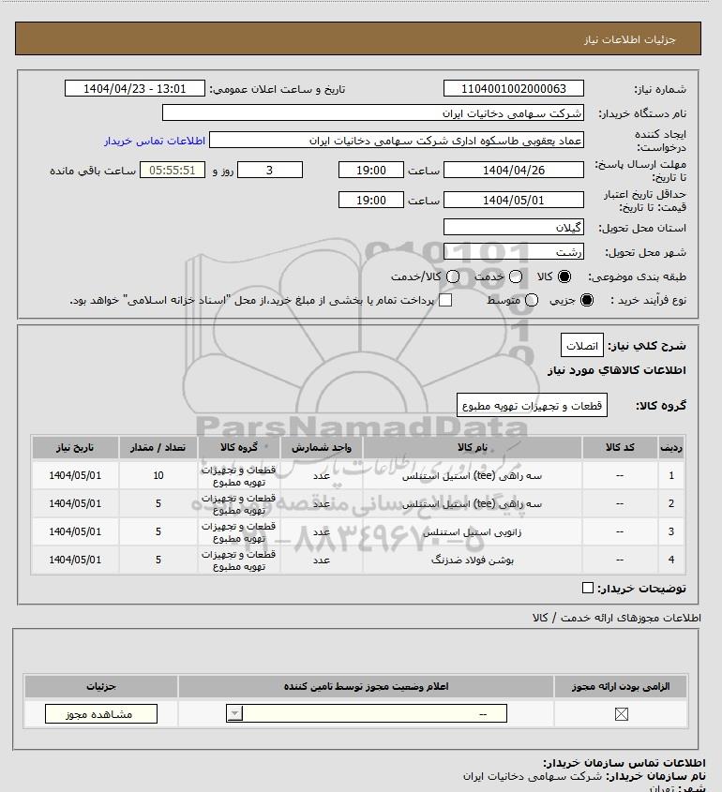Select the جزیی purchase type radio
This screenshot has width=722, height=792.
(587, 300)
